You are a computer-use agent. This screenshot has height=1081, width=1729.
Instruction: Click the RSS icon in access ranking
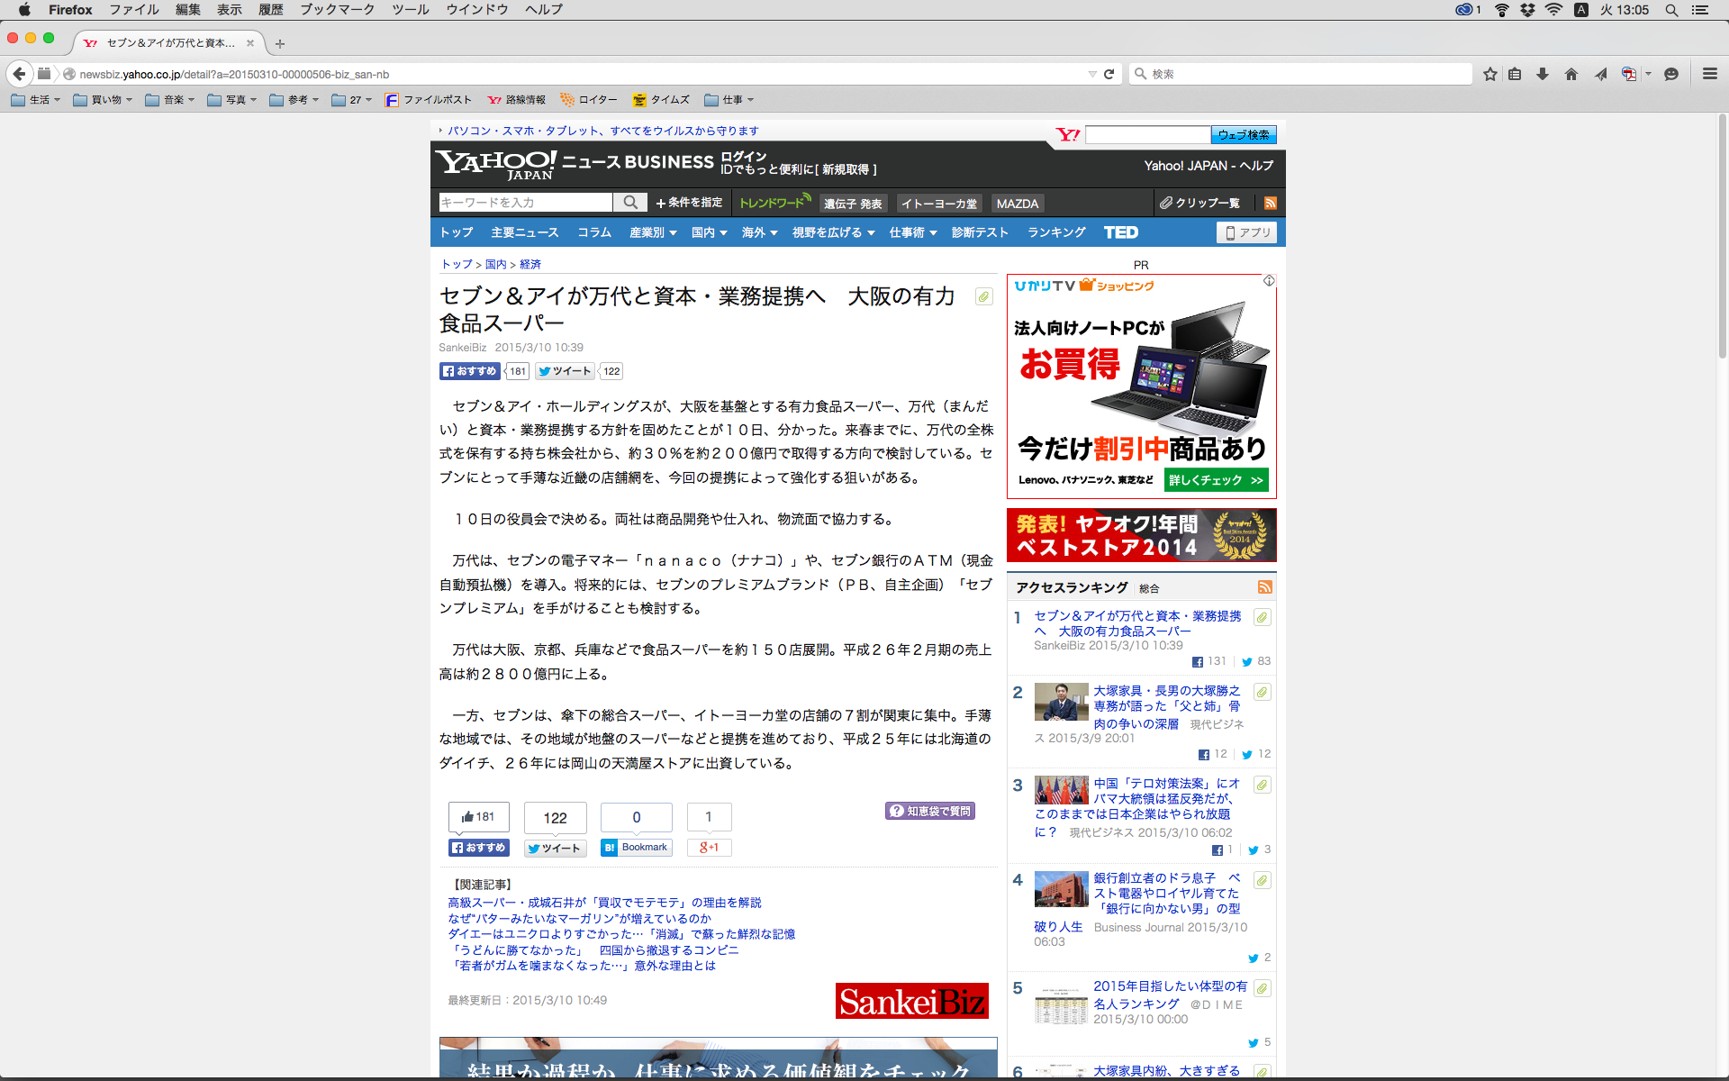[1264, 587]
